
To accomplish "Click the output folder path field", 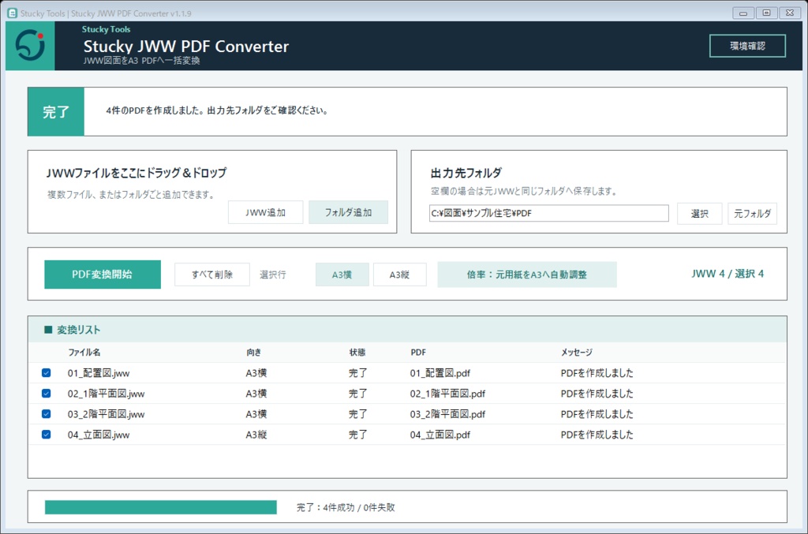I will click(549, 213).
